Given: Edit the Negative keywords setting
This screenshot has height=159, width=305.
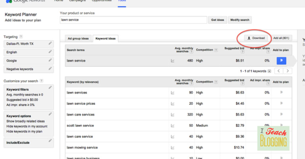Looking at the screenshot, I should coord(50,69).
